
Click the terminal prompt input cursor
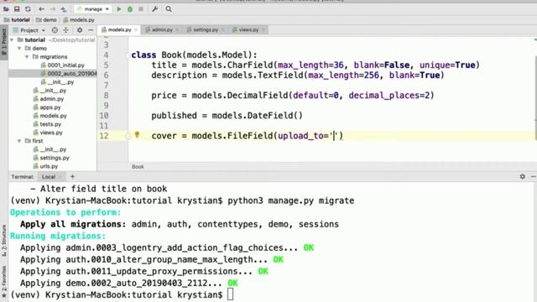230,294
